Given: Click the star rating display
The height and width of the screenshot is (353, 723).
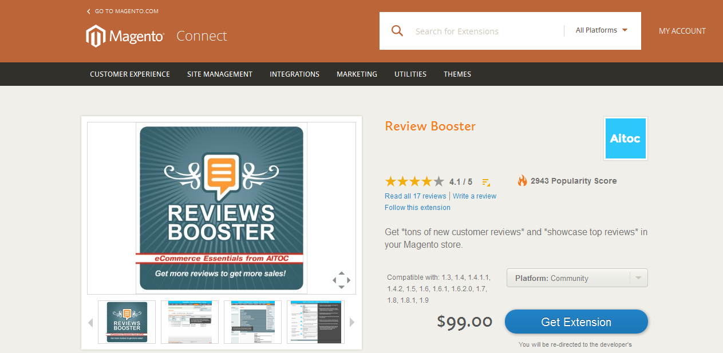Looking at the screenshot, I should (x=414, y=182).
